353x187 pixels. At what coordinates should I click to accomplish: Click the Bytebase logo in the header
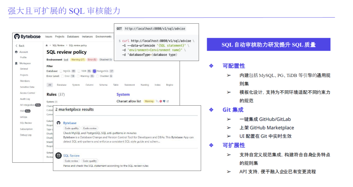click(x=28, y=36)
